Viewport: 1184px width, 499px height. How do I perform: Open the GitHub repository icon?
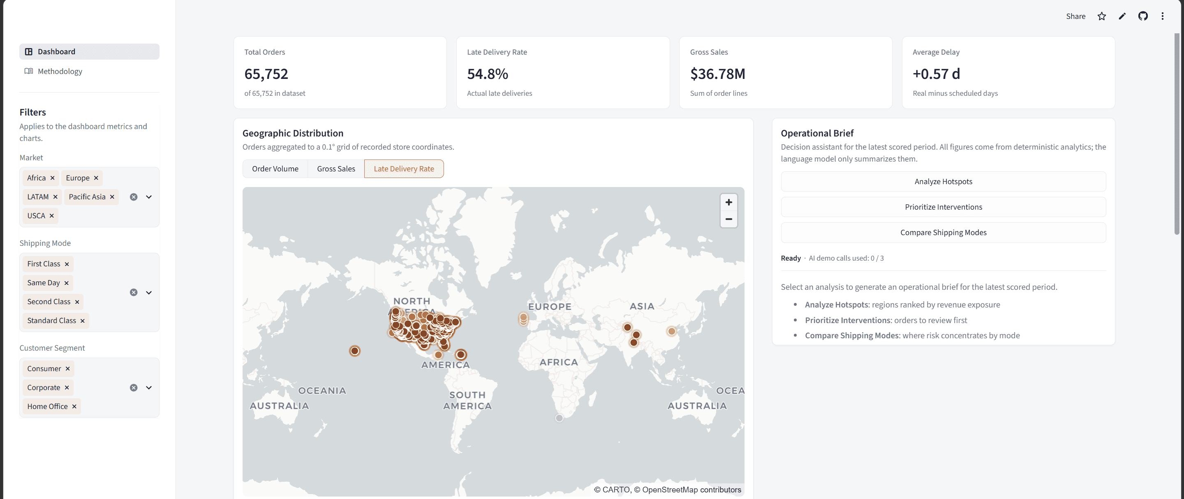click(x=1142, y=16)
